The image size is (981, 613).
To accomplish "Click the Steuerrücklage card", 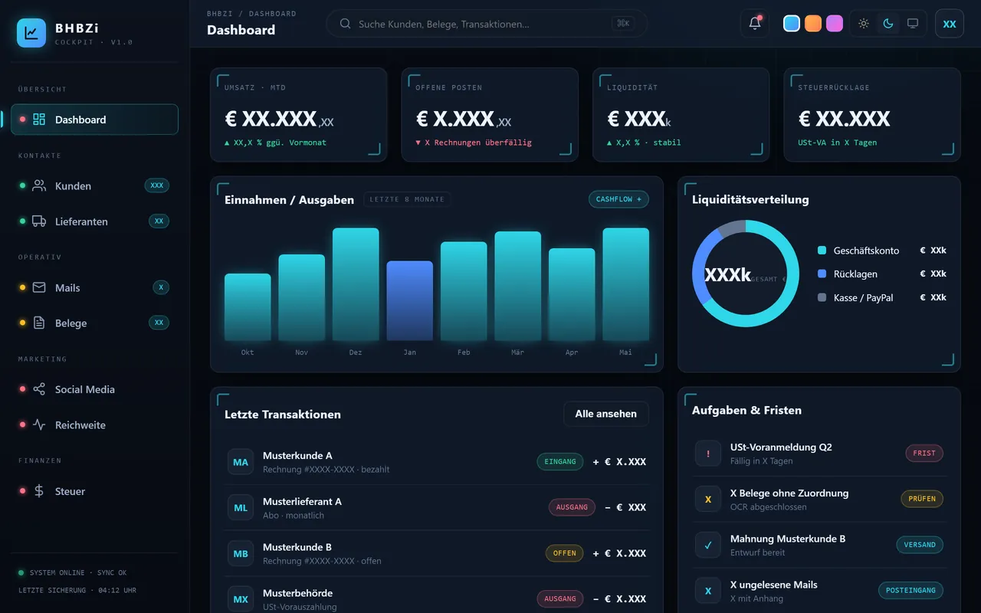I will (872, 115).
